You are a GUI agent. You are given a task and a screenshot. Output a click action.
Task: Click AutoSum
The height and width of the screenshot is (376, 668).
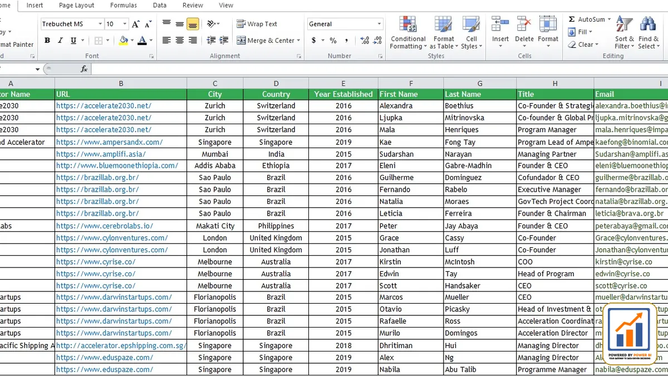tap(586, 19)
